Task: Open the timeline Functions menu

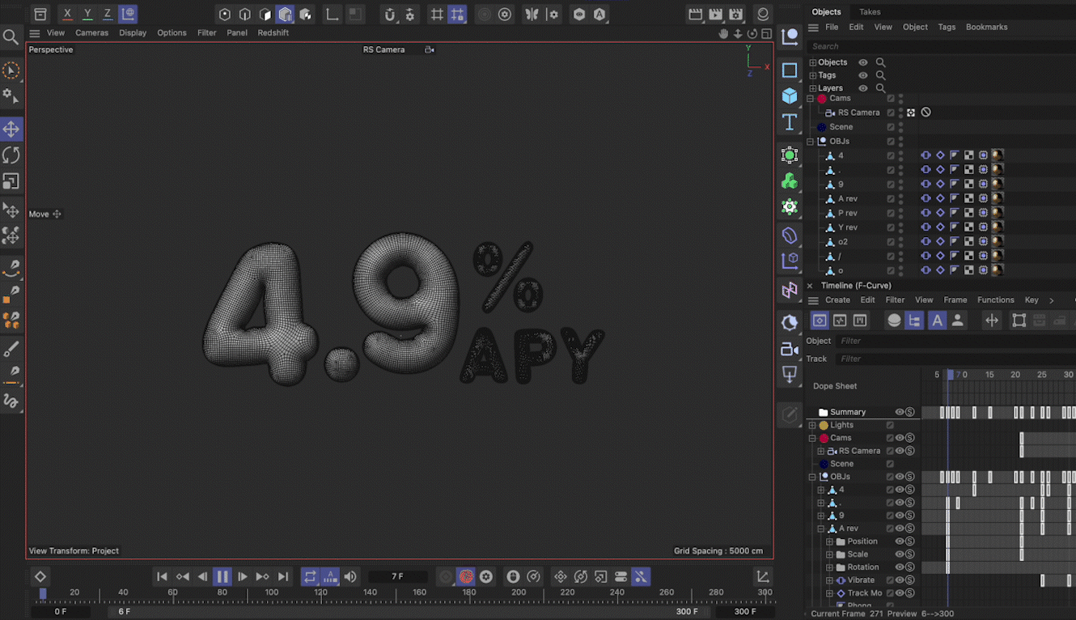Action: coord(995,300)
